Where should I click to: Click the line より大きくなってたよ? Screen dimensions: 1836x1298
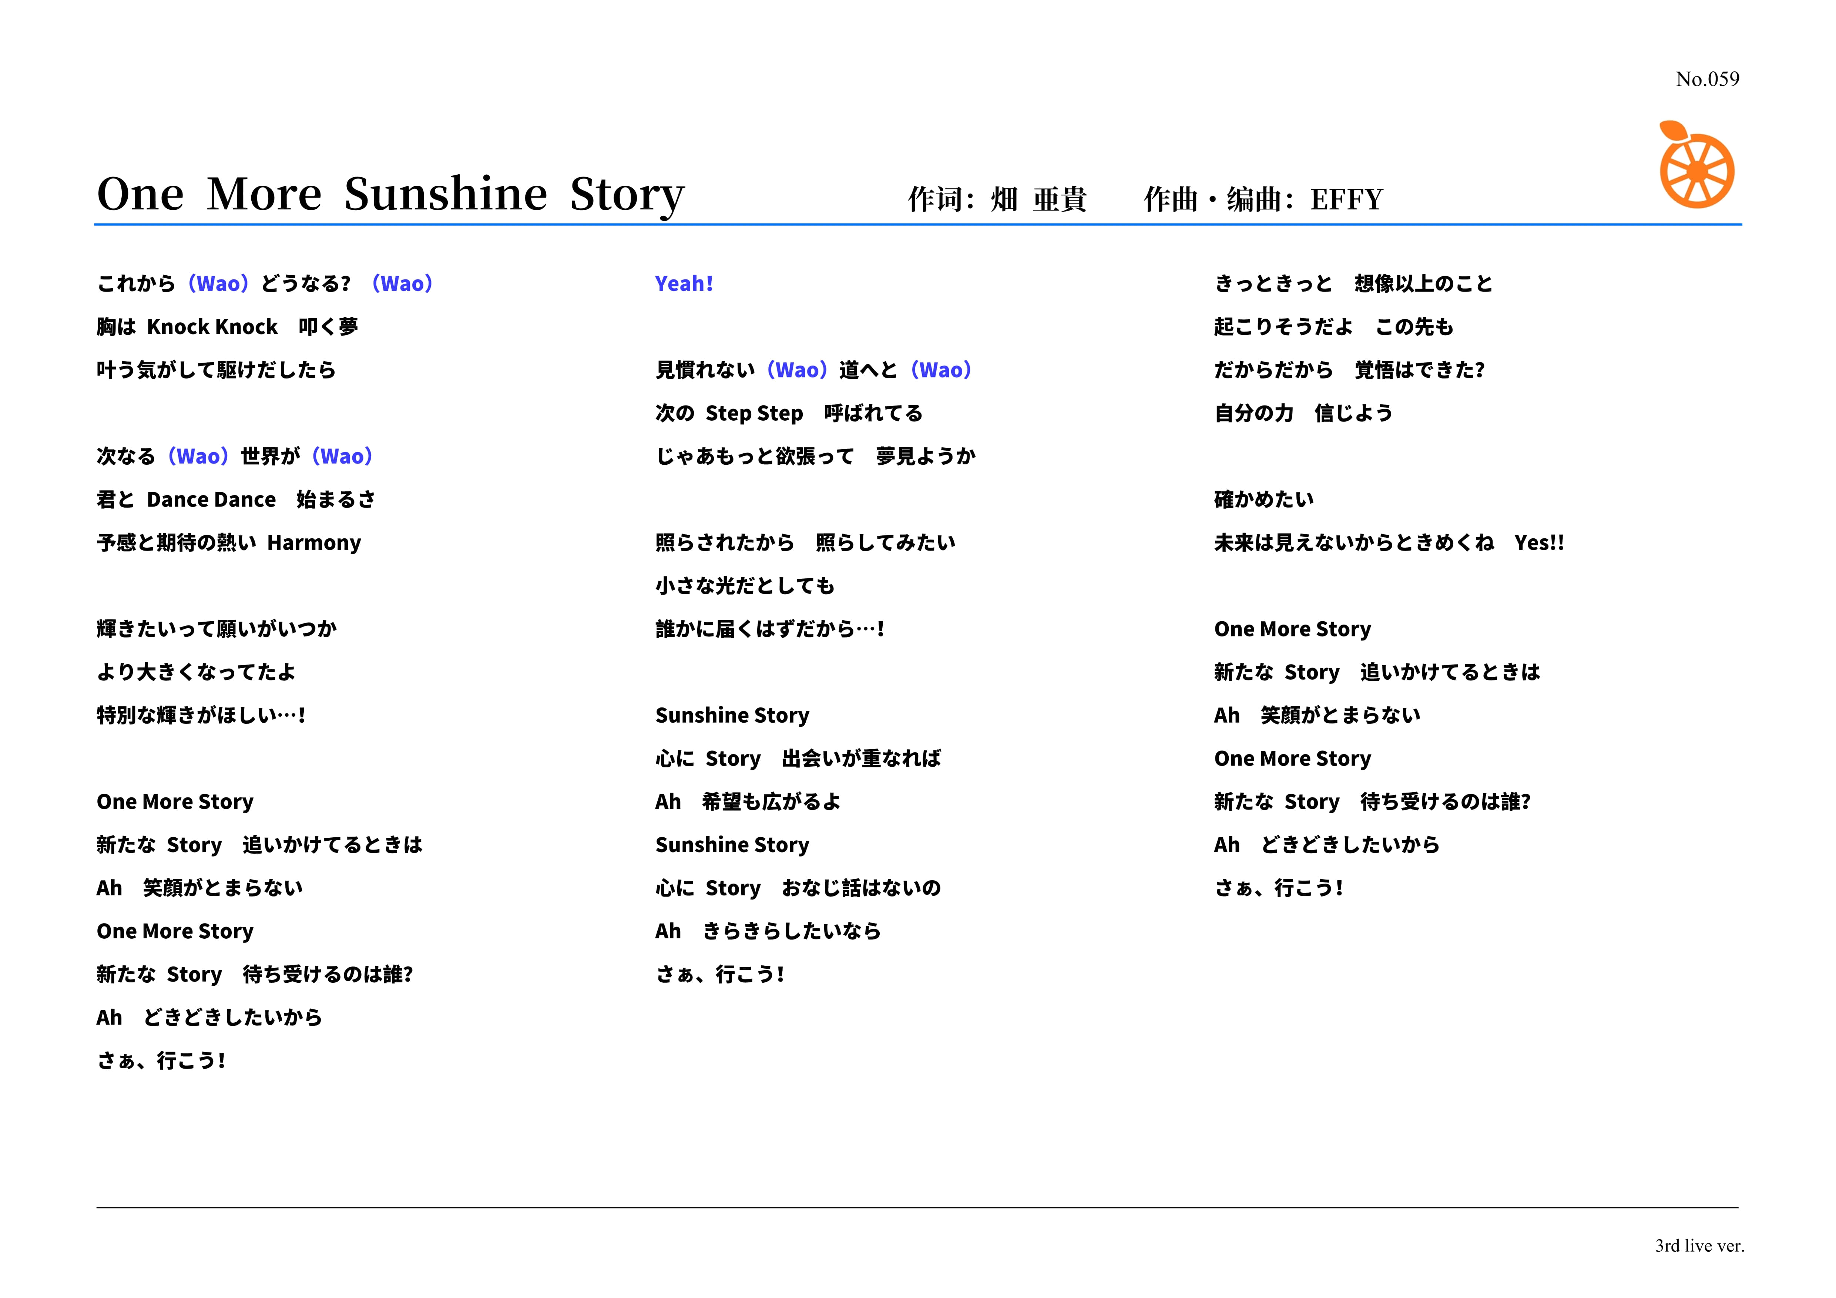(x=196, y=672)
